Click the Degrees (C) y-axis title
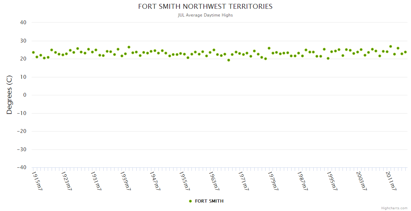 [x=9, y=95]
